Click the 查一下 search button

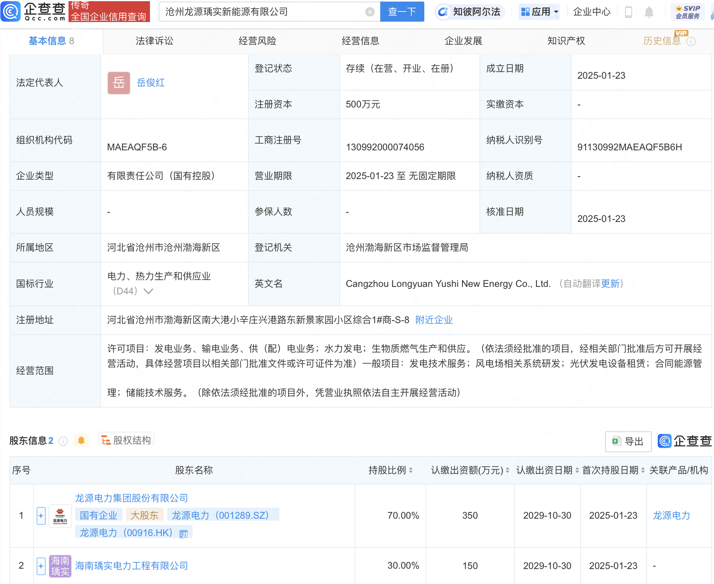(402, 12)
